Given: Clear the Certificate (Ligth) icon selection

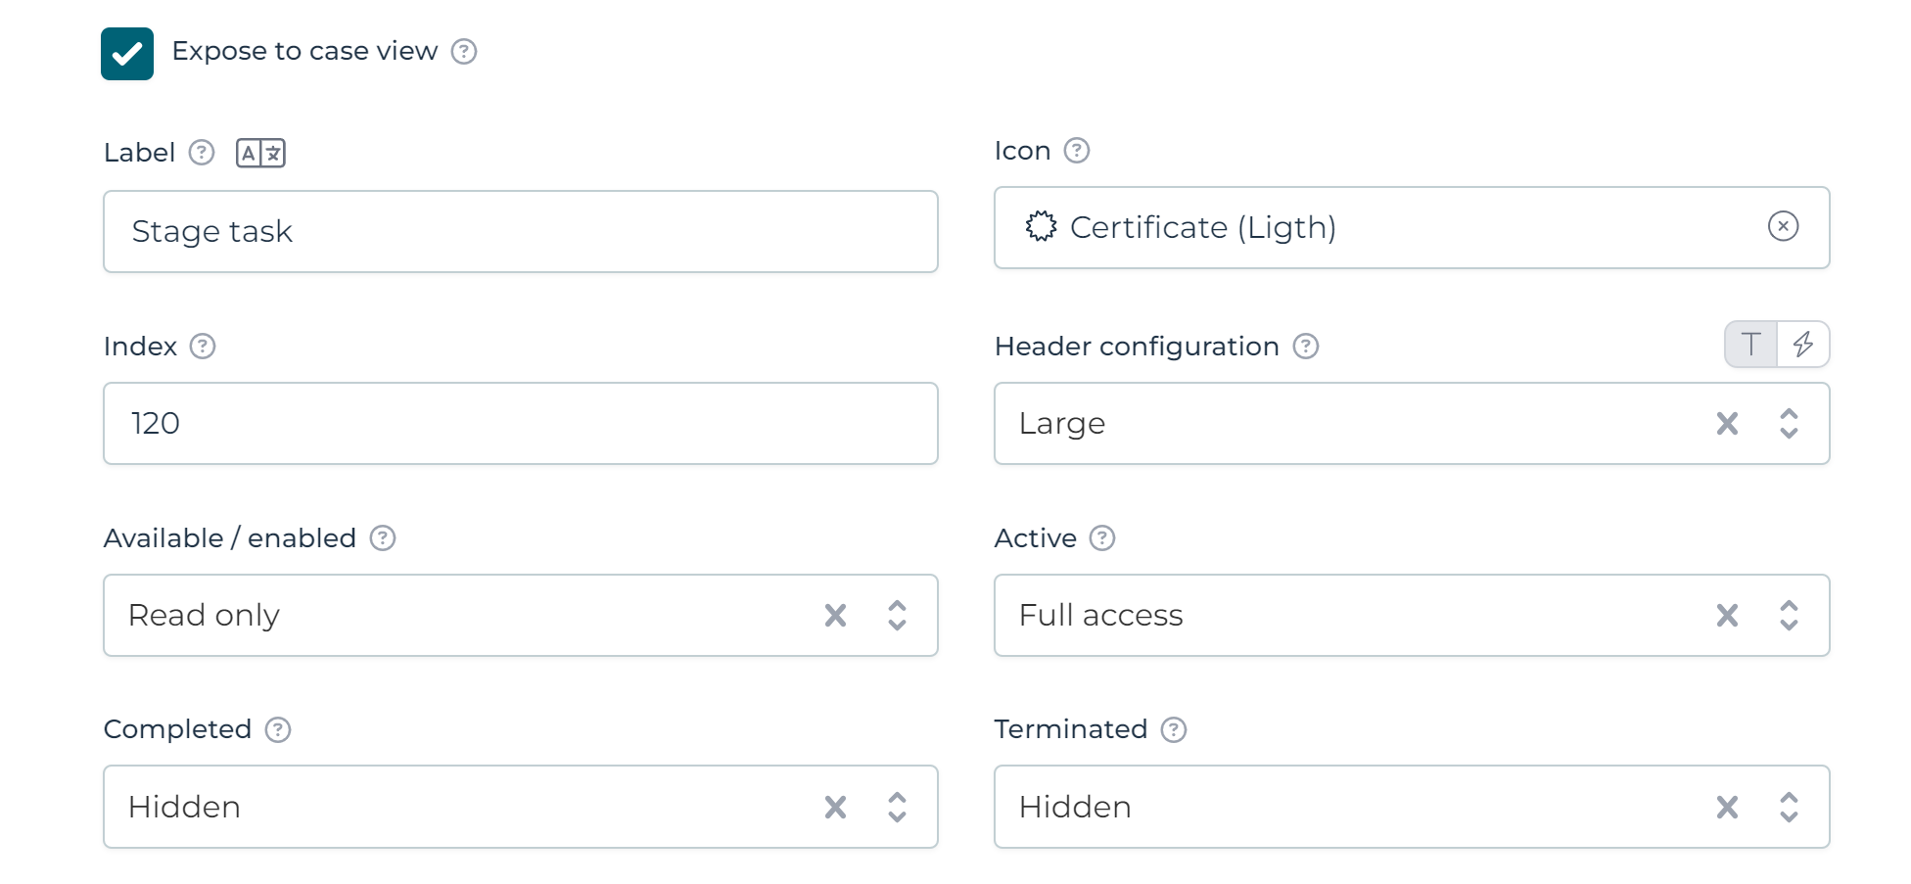Looking at the screenshot, I should tap(1783, 227).
